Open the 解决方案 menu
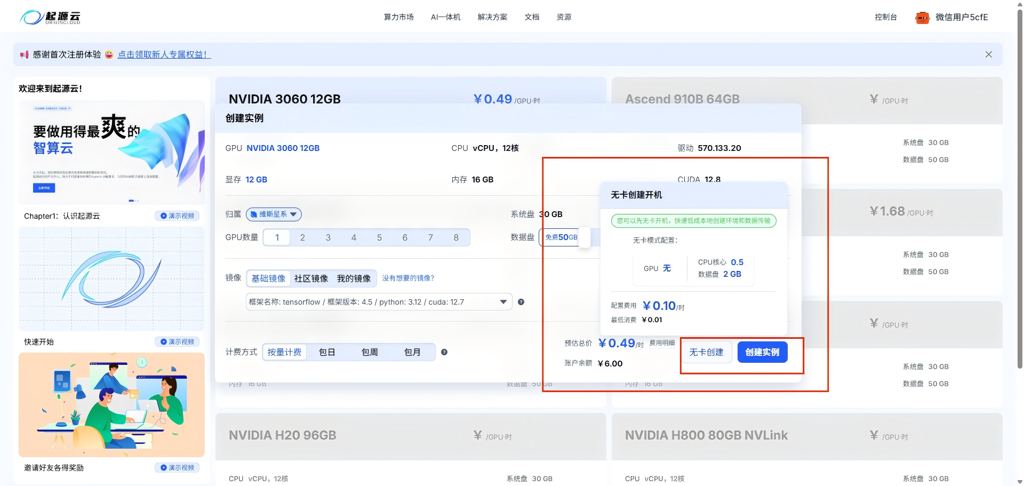The height and width of the screenshot is (486, 1024). 492,17
